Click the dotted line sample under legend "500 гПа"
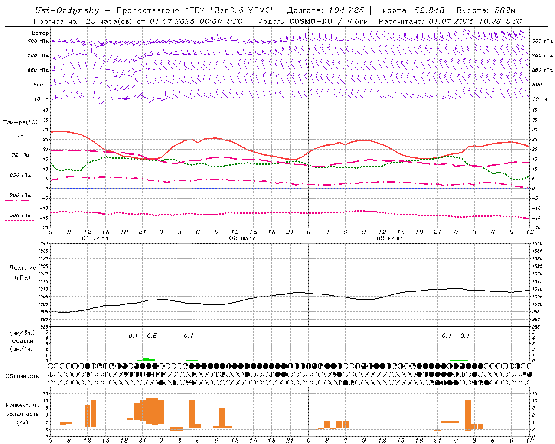The height and width of the screenshot is (444, 555). pyautogui.click(x=19, y=220)
